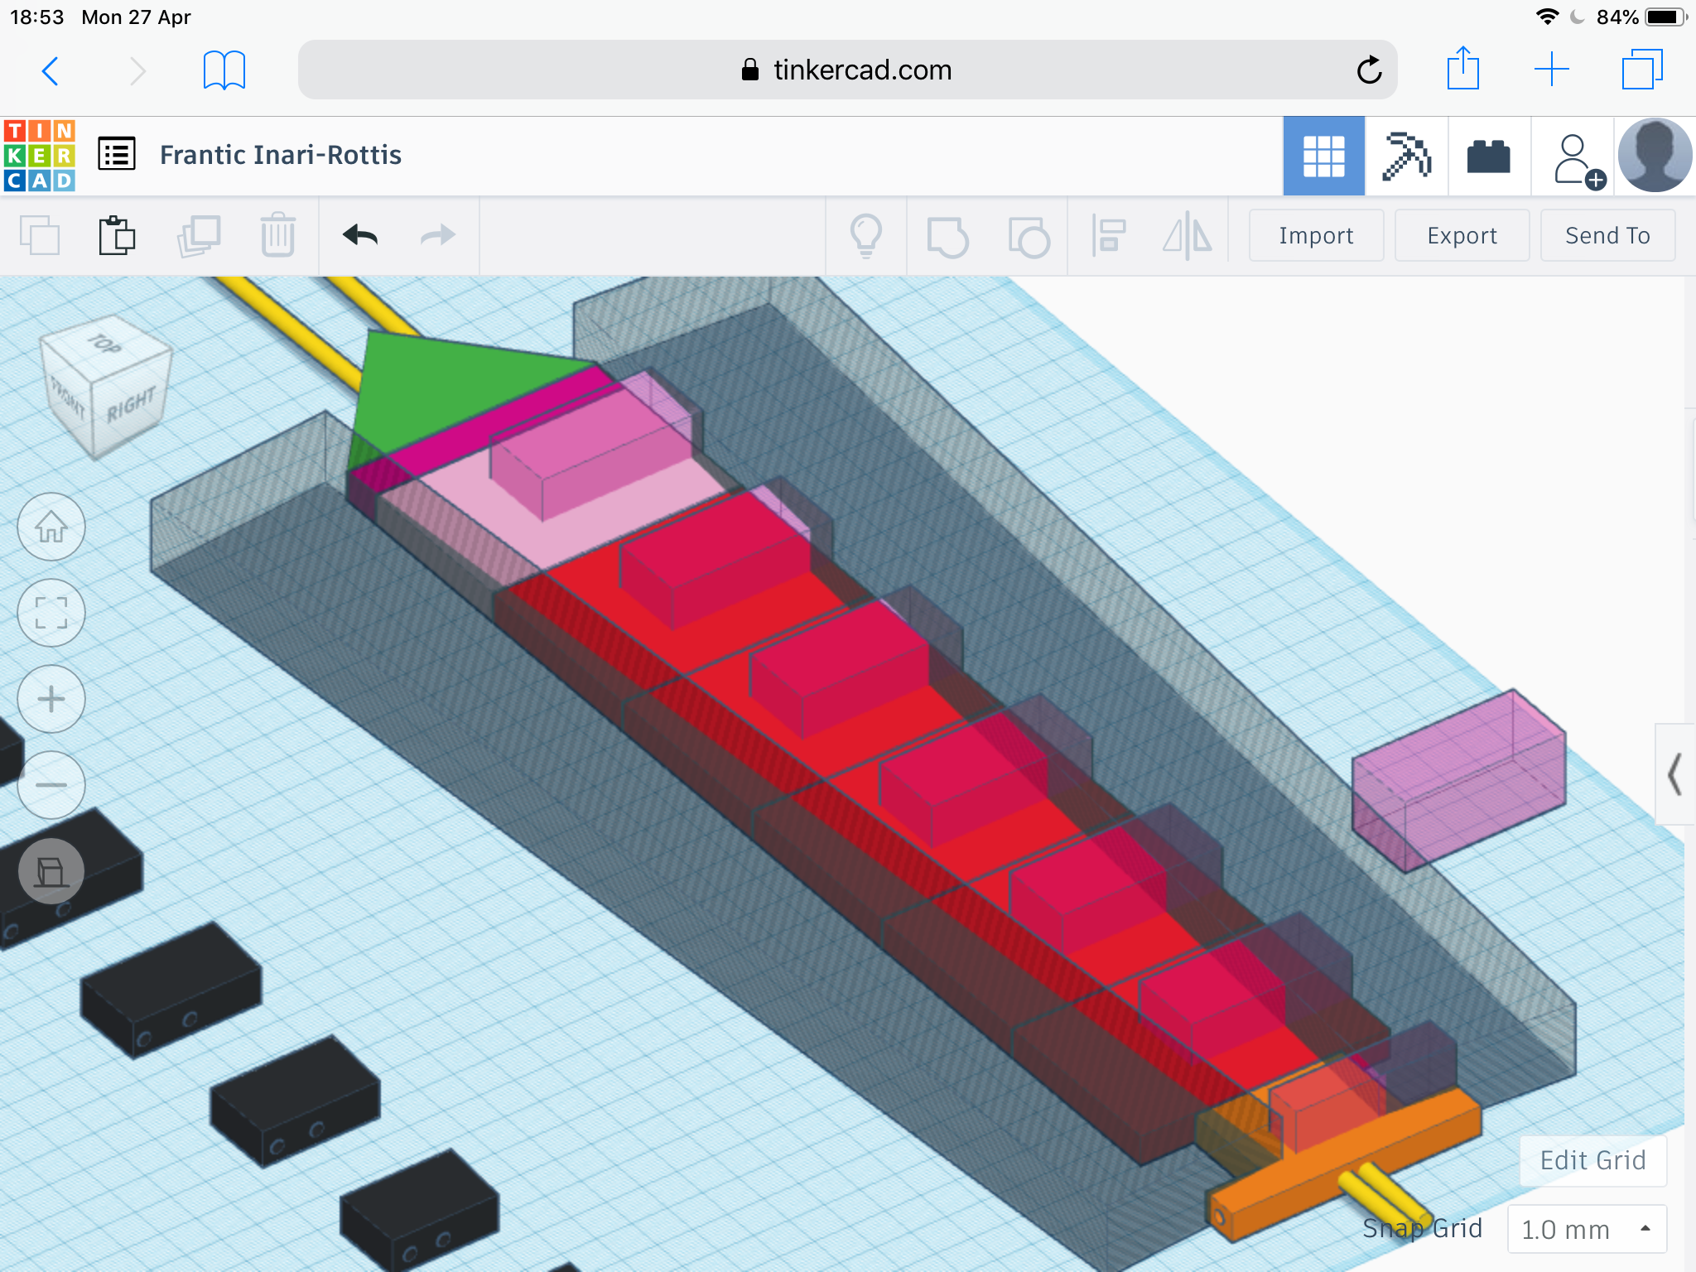Open the Mirror flip tool
Viewport: 1696px width, 1272px height.
point(1187,235)
